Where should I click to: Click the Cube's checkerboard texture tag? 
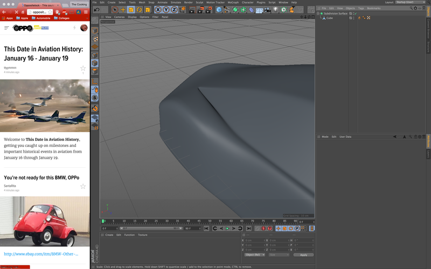tap(369, 18)
